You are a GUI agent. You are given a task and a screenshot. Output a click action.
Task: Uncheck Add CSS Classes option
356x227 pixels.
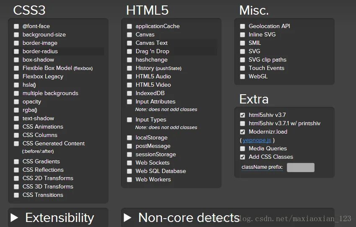tap(242, 157)
